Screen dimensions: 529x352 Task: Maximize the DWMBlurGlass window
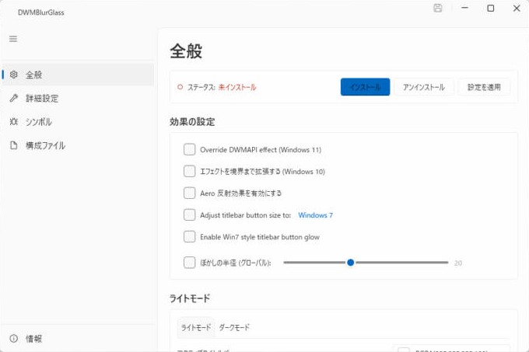click(491, 8)
